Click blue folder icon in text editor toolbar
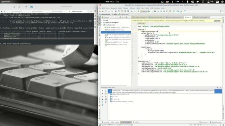 click(x=32, y=7)
